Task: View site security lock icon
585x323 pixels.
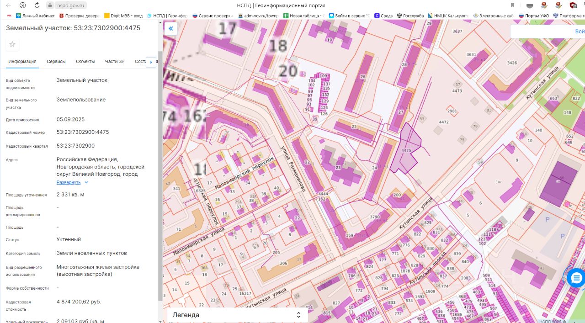Action: tap(50, 5)
